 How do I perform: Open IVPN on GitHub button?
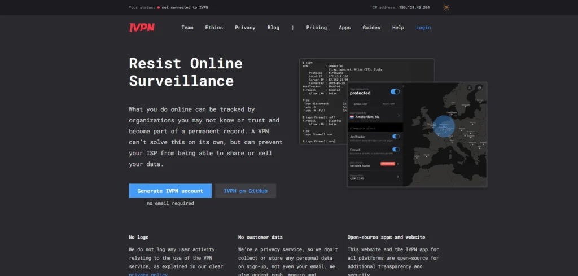click(x=246, y=191)
